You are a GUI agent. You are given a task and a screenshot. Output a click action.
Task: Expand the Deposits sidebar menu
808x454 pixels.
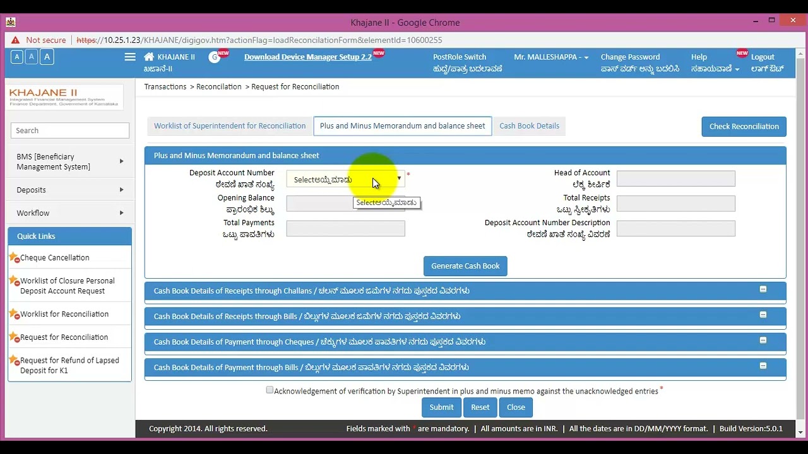coord(69,190)
